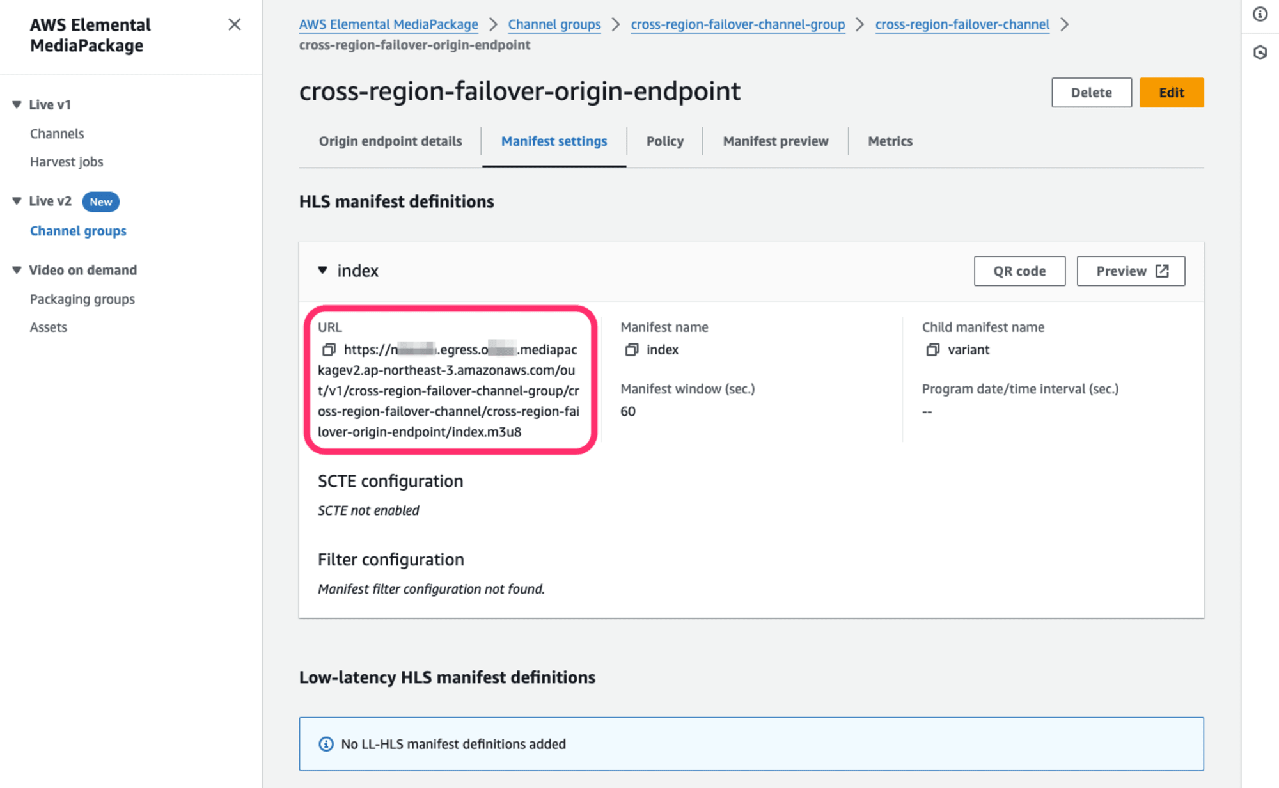Screen dimensions: 1279x788
Task: Switch to the Policy tab
Action: click(665, 141)
